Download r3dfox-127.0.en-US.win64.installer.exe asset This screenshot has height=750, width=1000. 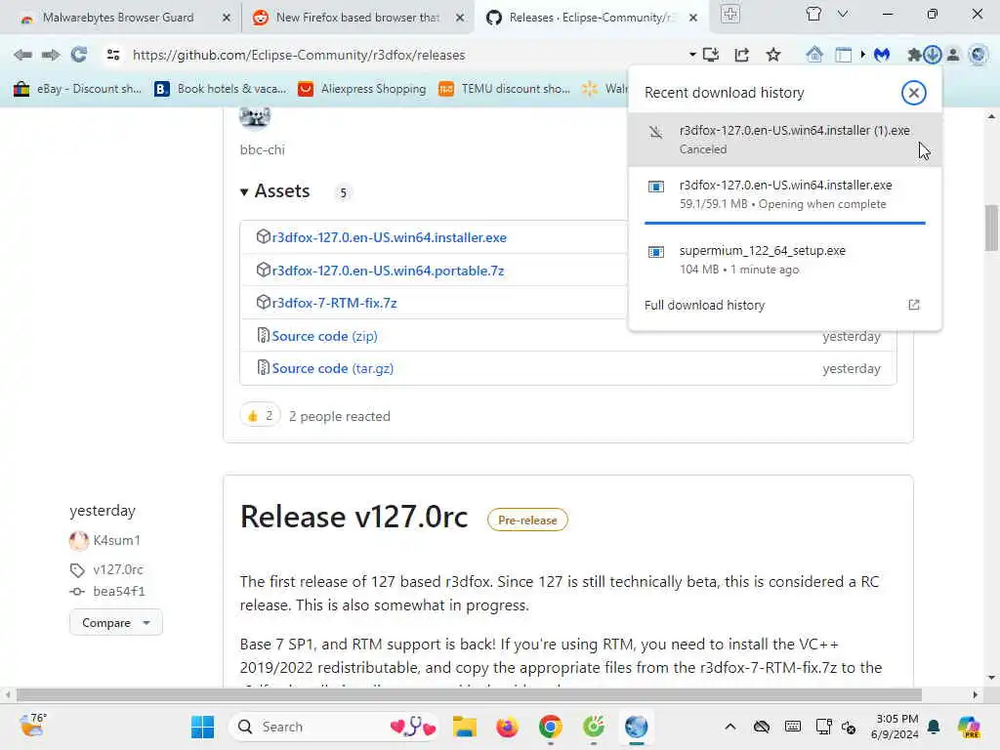pos(389,237)
